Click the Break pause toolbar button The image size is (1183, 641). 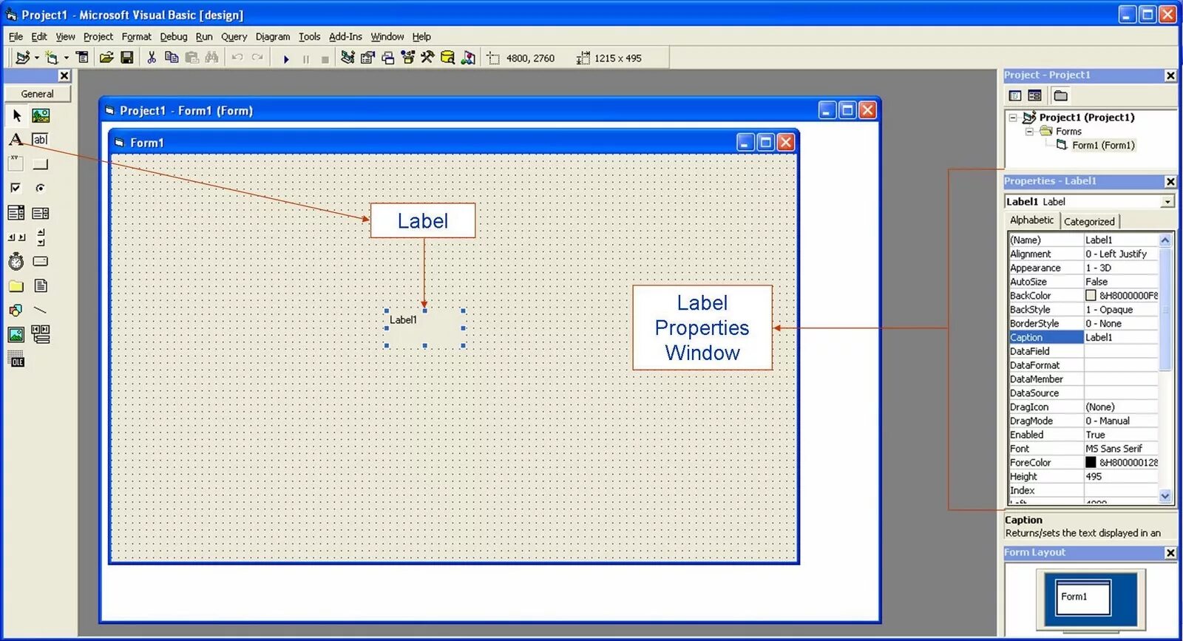tap(306, 59)
